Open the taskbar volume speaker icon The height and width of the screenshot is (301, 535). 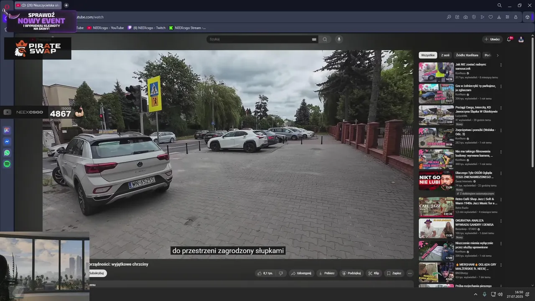(500, 294)
